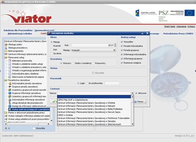Click the minus collapse-all tree icon

[x=9, y=128]
